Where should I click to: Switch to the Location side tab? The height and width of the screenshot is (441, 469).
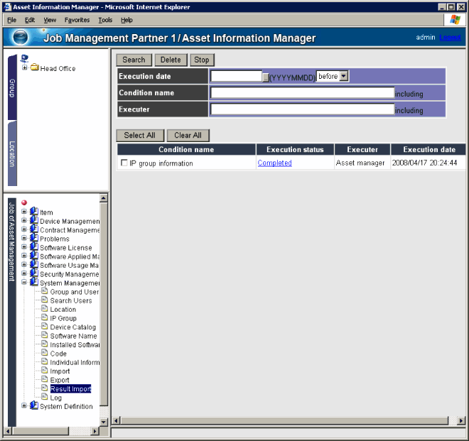click(x=12, y=153)
